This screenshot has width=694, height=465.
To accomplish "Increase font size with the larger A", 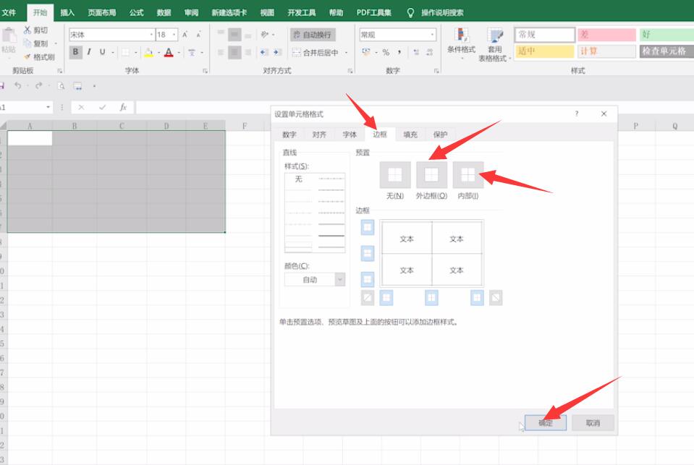I will [185, 35].
